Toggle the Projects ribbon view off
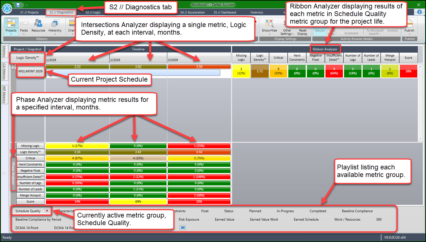426x242 pixels. pos(11,26)
